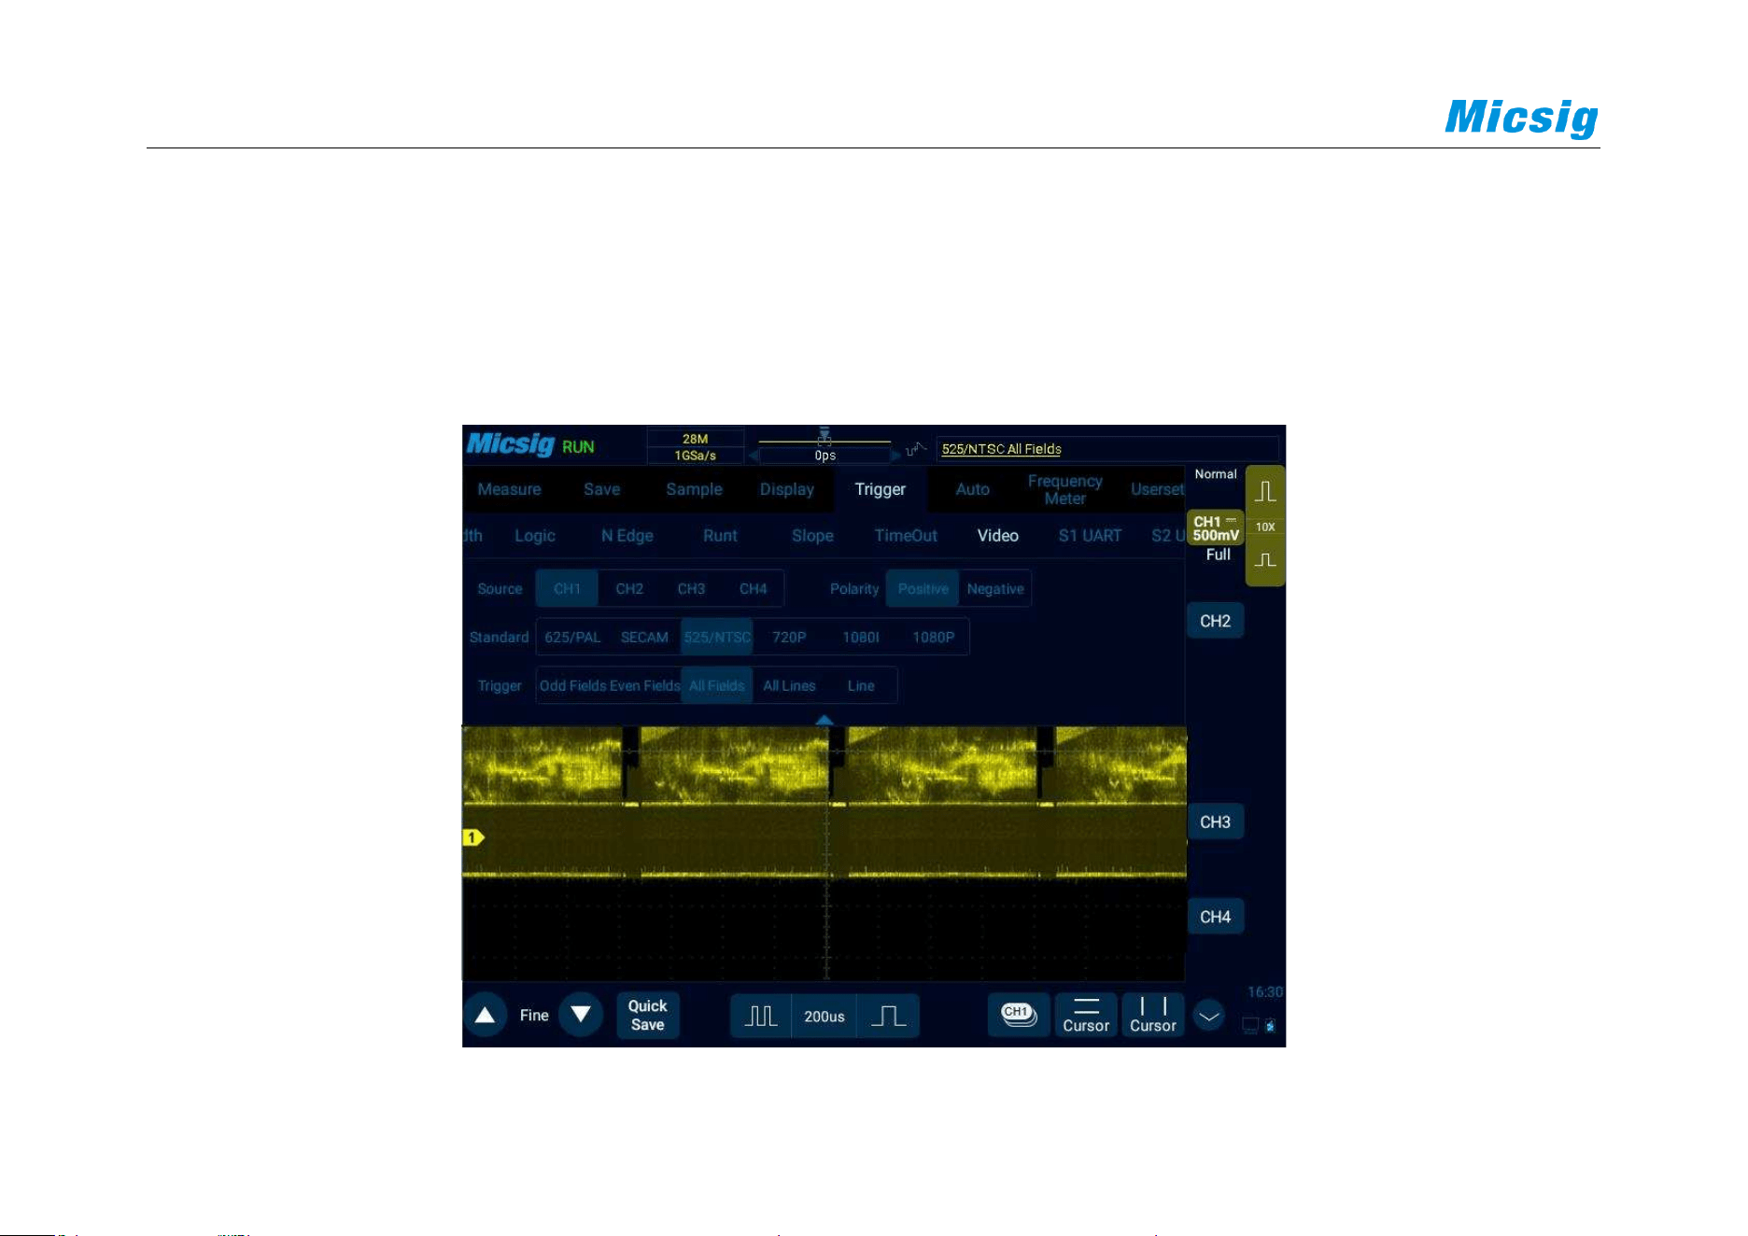Tap the RUN status indicator

pyautogui.click(x=578, y=447)
